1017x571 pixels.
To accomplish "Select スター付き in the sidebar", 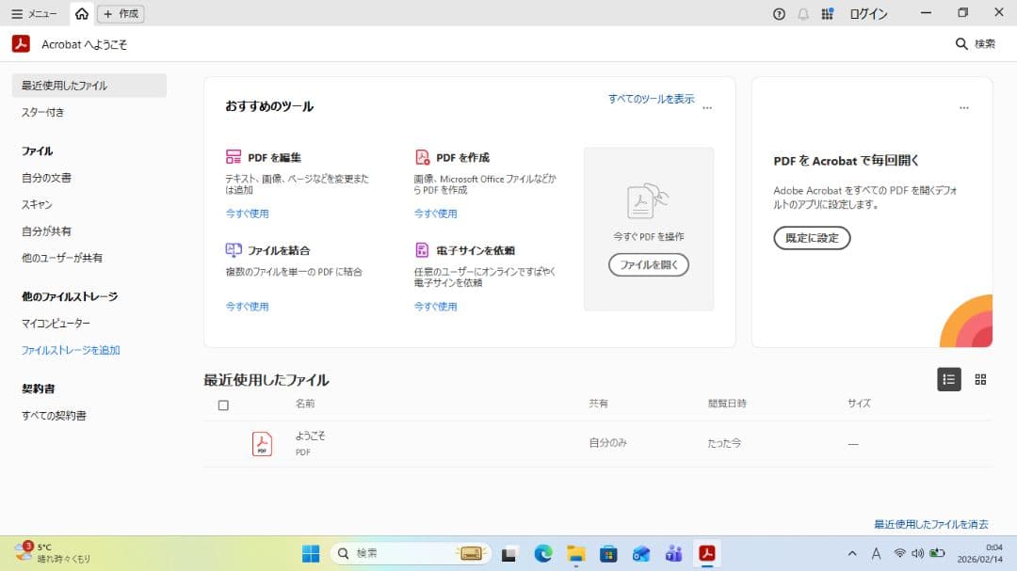I will (x=43, y=112).
